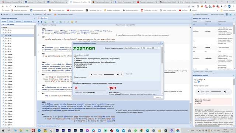Go to next chapter with forward arrow
The width and height of the screenshot is (236, 133).
point(42,22)
